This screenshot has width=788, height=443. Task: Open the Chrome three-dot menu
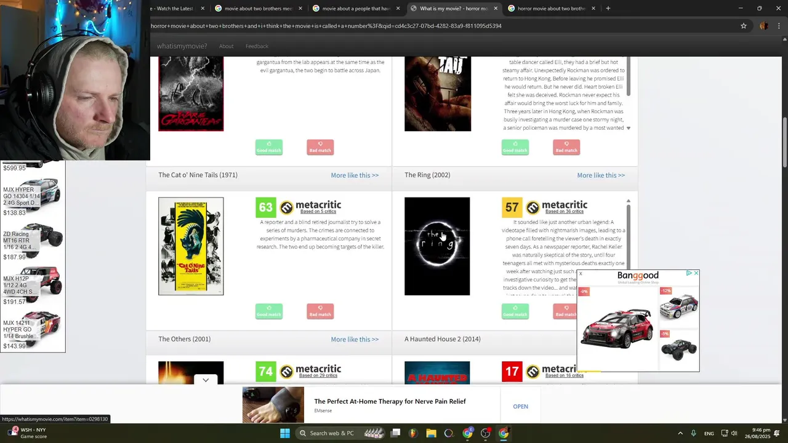[x=779, y=26]
